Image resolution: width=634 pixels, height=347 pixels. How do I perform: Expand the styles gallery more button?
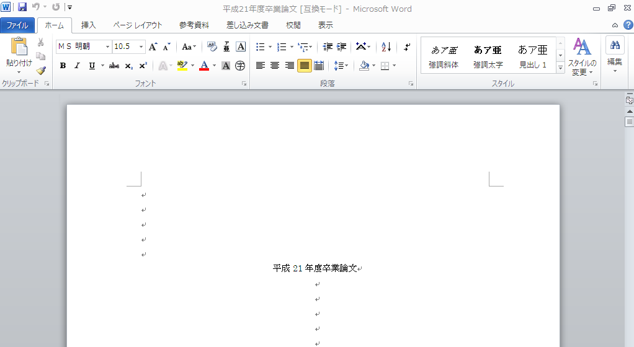[560, 68]
